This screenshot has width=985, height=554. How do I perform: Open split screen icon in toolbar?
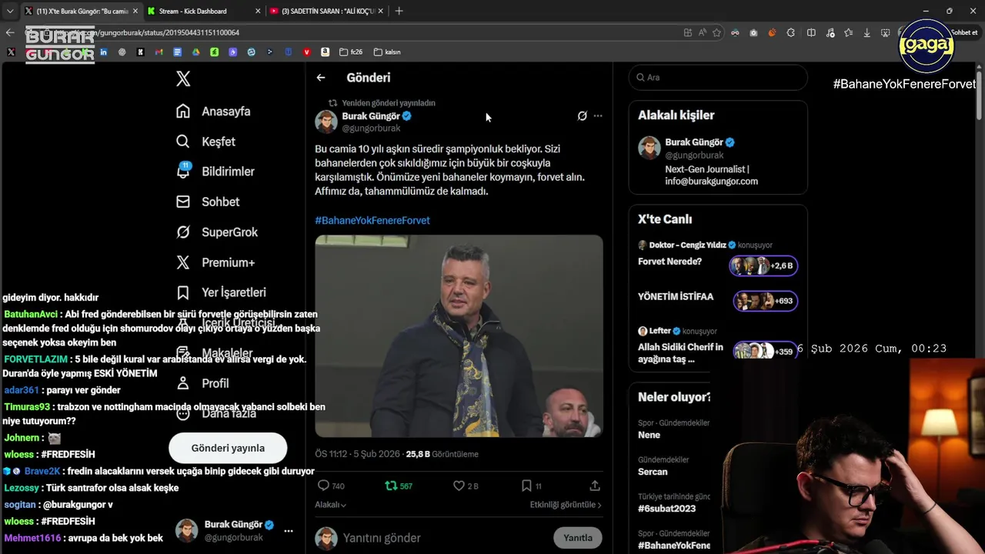point(811,32)
